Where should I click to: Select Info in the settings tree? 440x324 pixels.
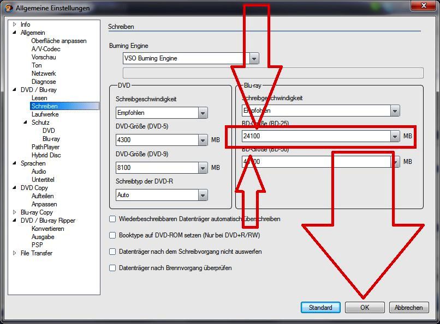(x=25, y=25)
